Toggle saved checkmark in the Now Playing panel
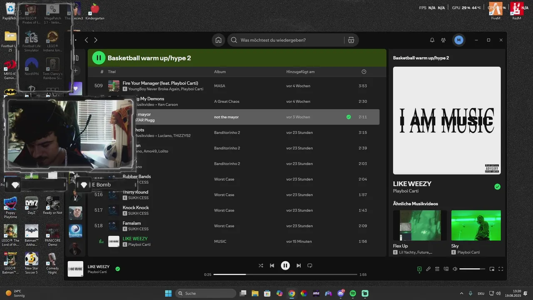 pyautogui.click(x=497, y=187)
